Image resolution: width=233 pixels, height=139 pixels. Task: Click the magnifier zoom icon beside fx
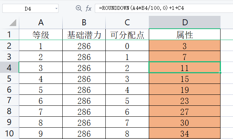[x=79, y=8]
